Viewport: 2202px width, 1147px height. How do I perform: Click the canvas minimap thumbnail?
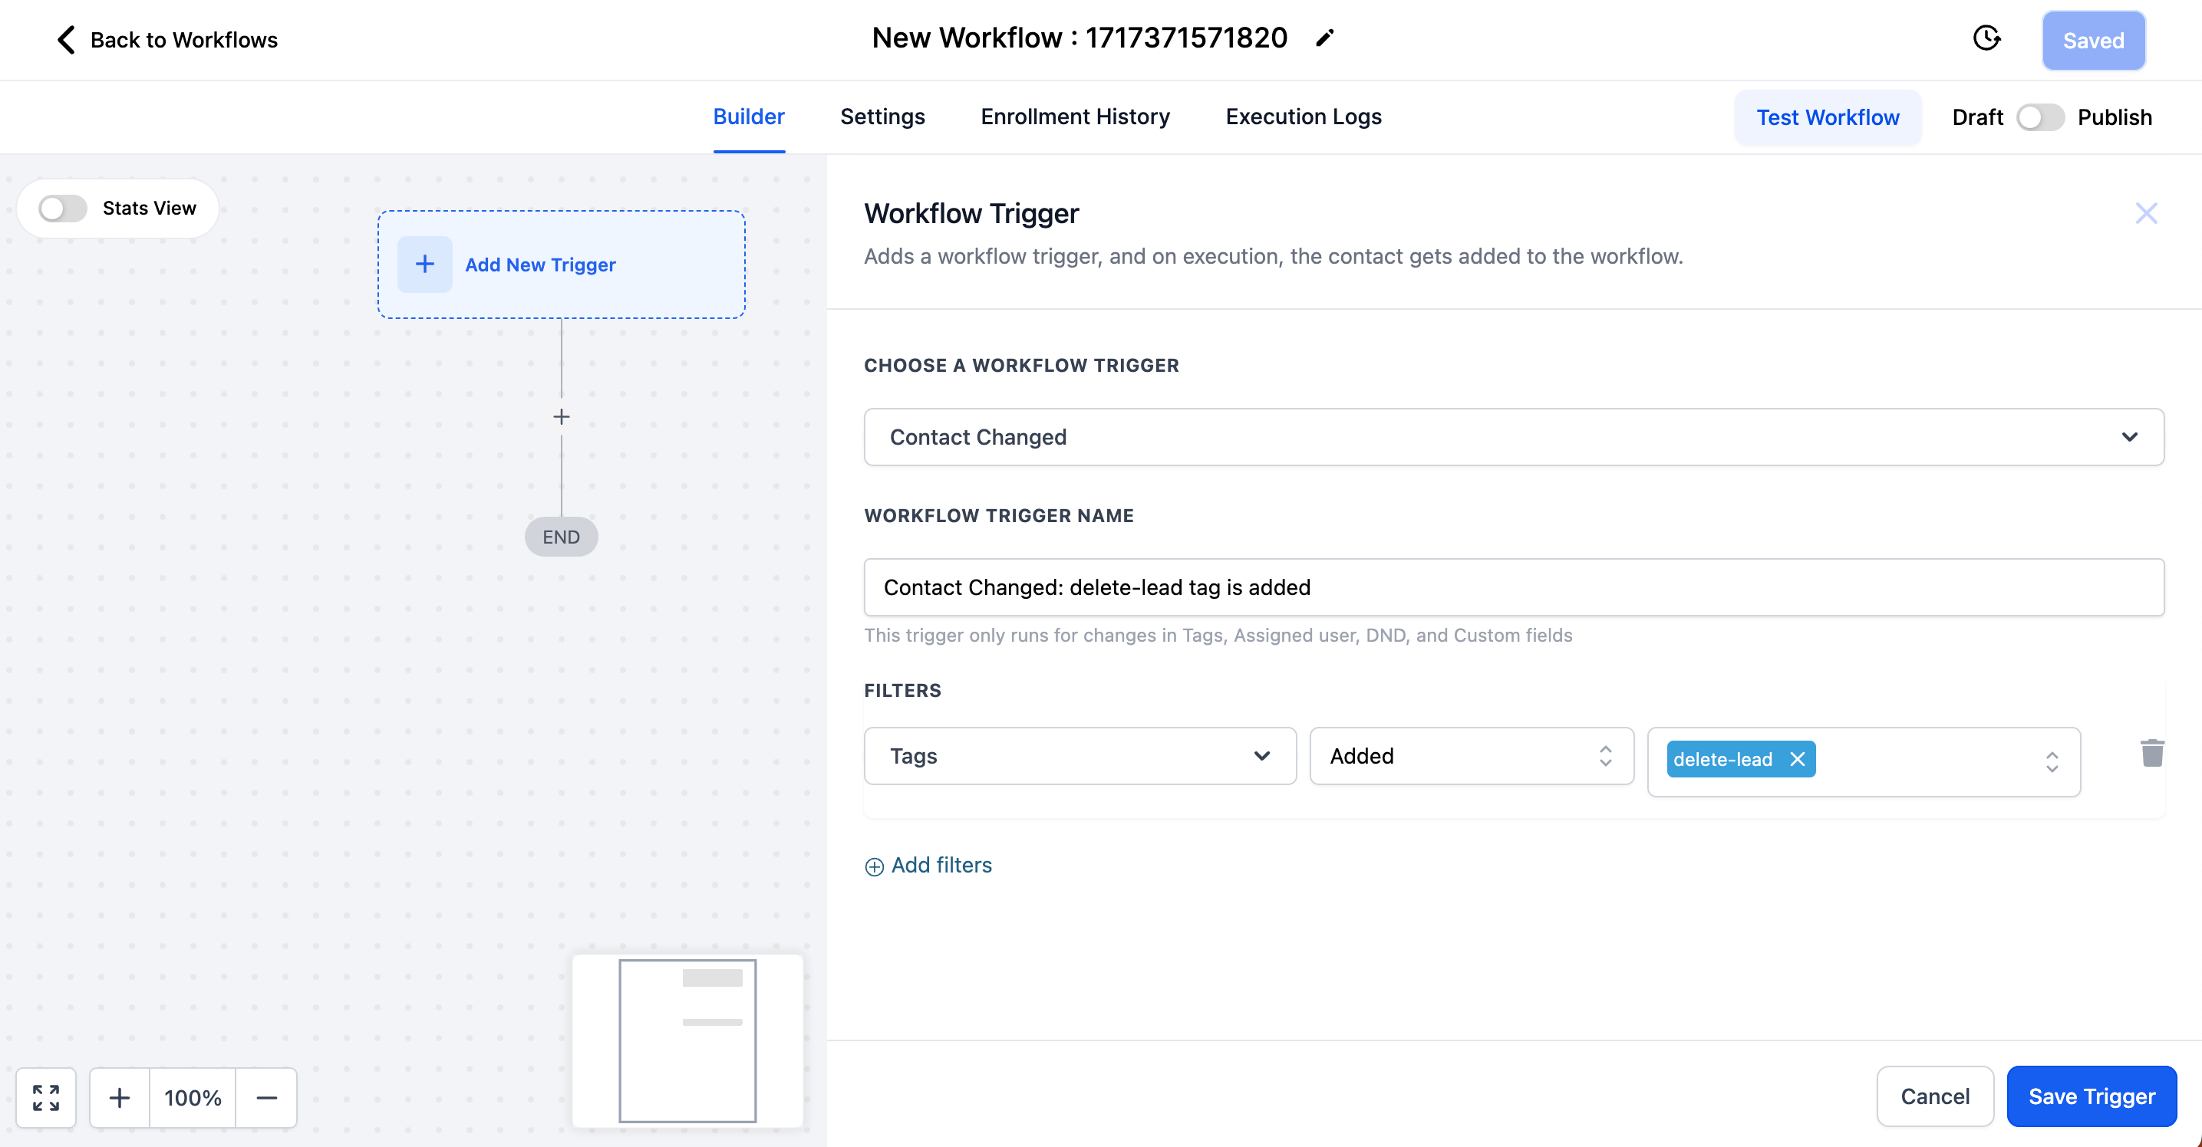coord(687,1040)
